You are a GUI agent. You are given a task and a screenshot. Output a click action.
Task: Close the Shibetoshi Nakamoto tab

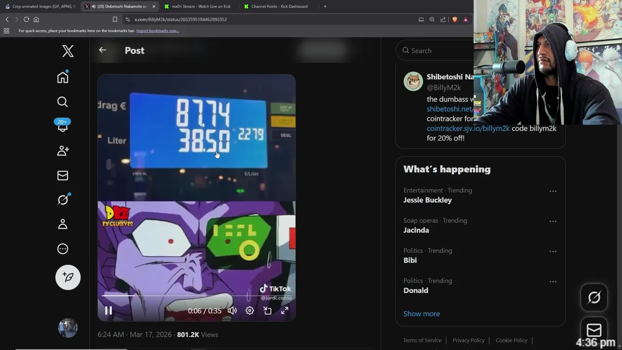154,6
